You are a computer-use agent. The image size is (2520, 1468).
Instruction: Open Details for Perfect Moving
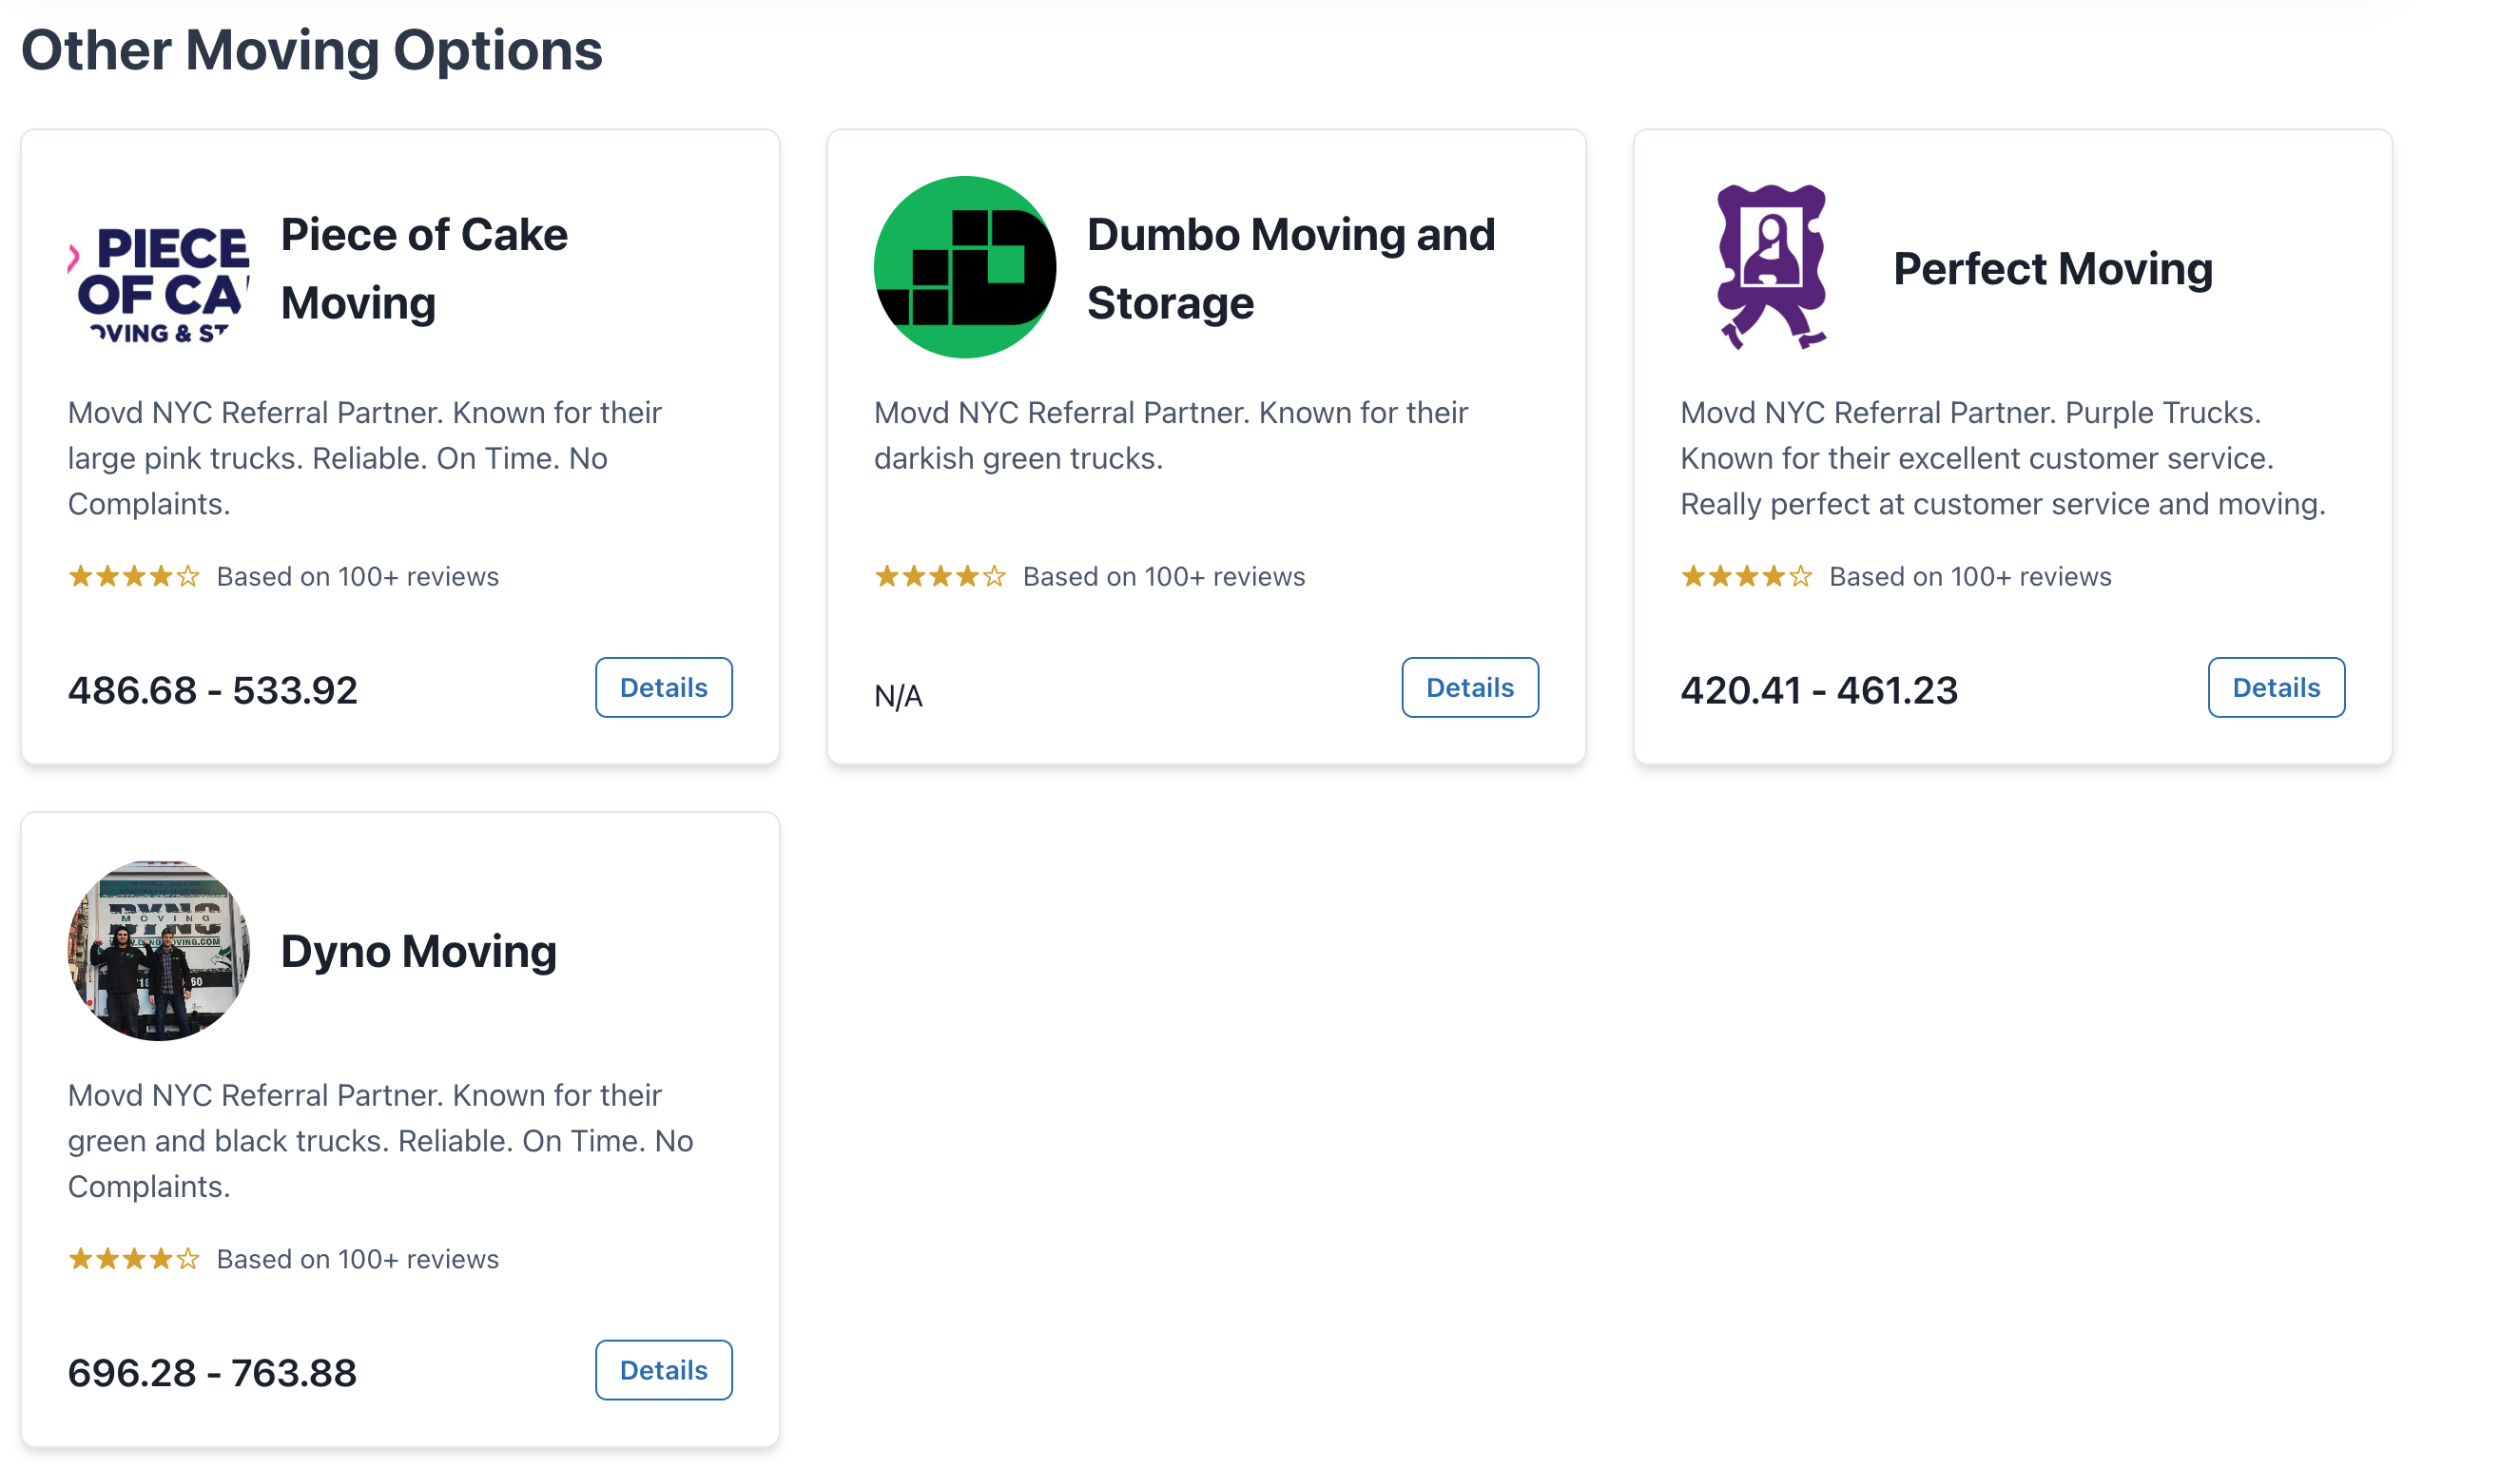pyautogui.click(x=2275, y=688)
